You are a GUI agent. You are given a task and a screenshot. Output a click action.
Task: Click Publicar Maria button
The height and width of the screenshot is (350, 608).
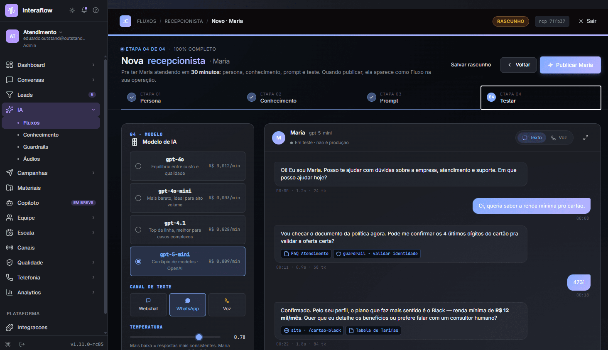point(570,65)
